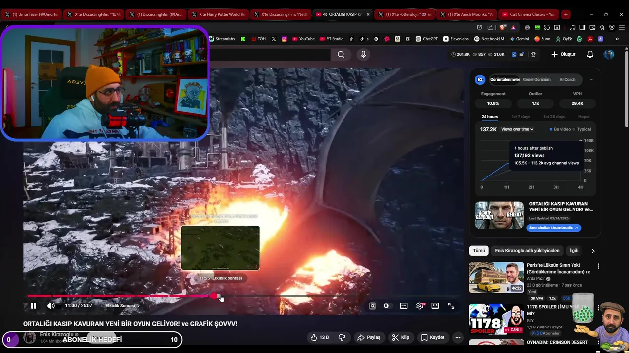Click See similar thumbnails button
The width and height of the screenshot is (629, 353).
pos(554,227)
